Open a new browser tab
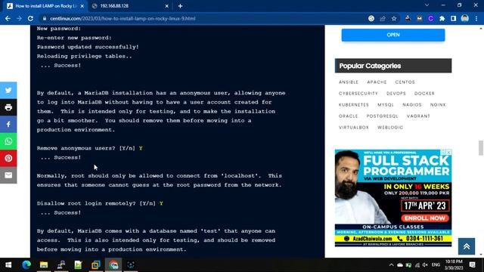 pos(180,6)
